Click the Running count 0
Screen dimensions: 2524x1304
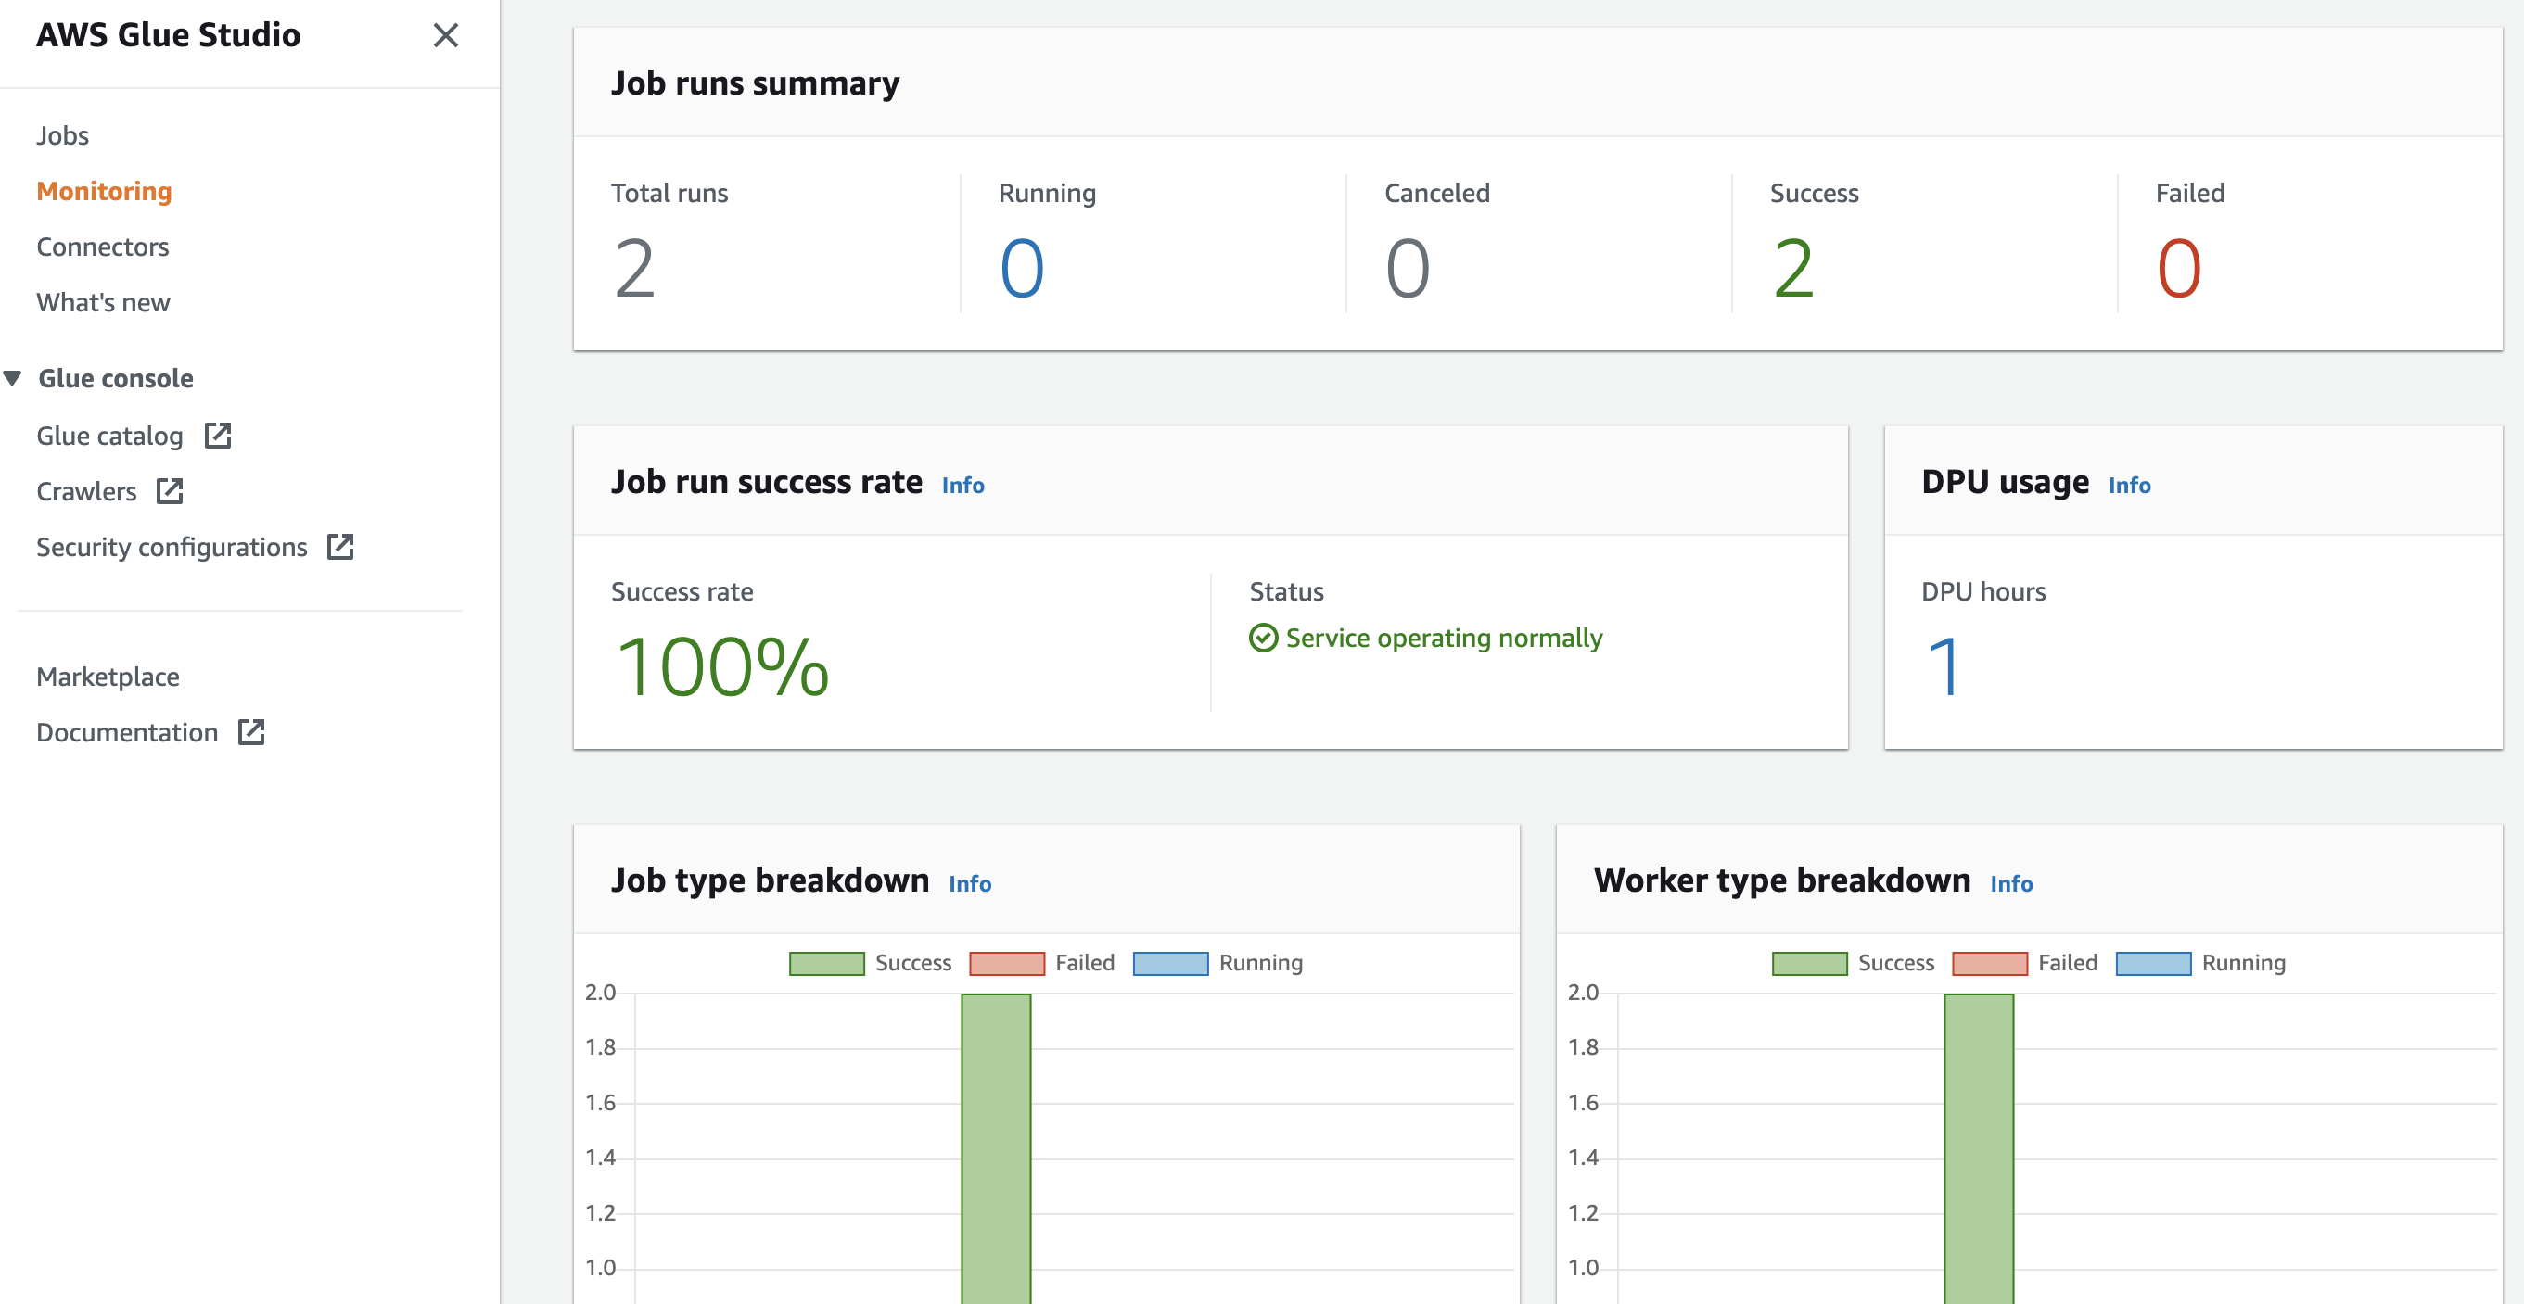(x=1021, y=269)
